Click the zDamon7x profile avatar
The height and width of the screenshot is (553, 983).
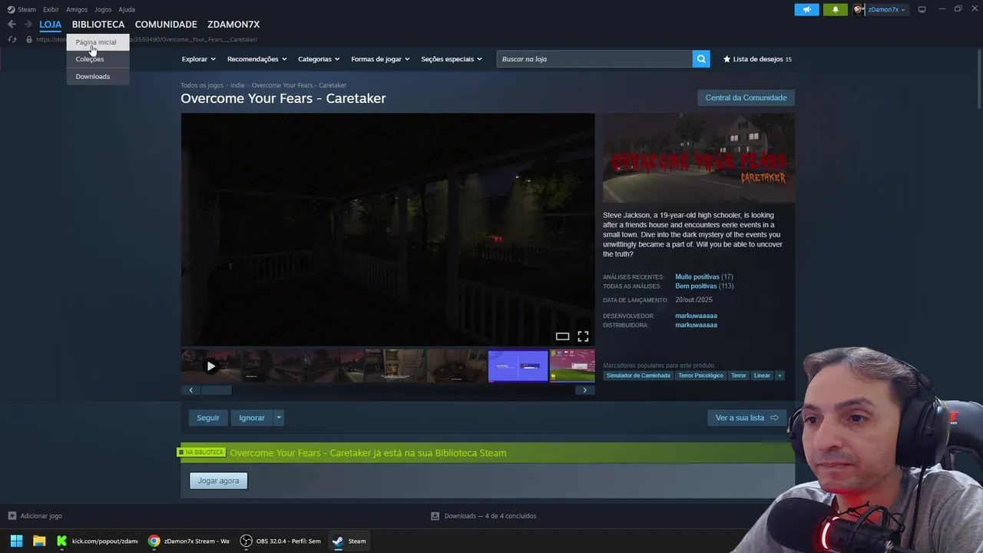tap(859, 9)
